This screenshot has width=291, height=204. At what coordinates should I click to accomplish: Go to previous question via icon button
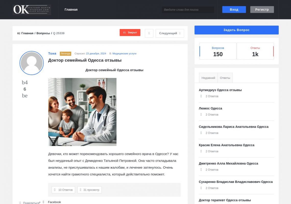[x=149, y=33]
